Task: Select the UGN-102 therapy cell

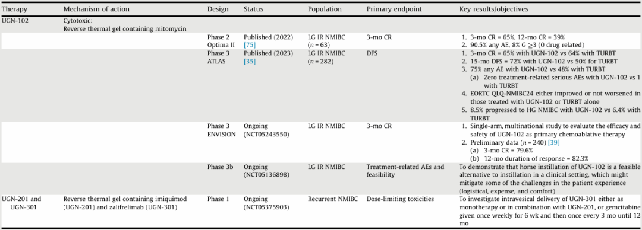Action: [x=15, y=20]
